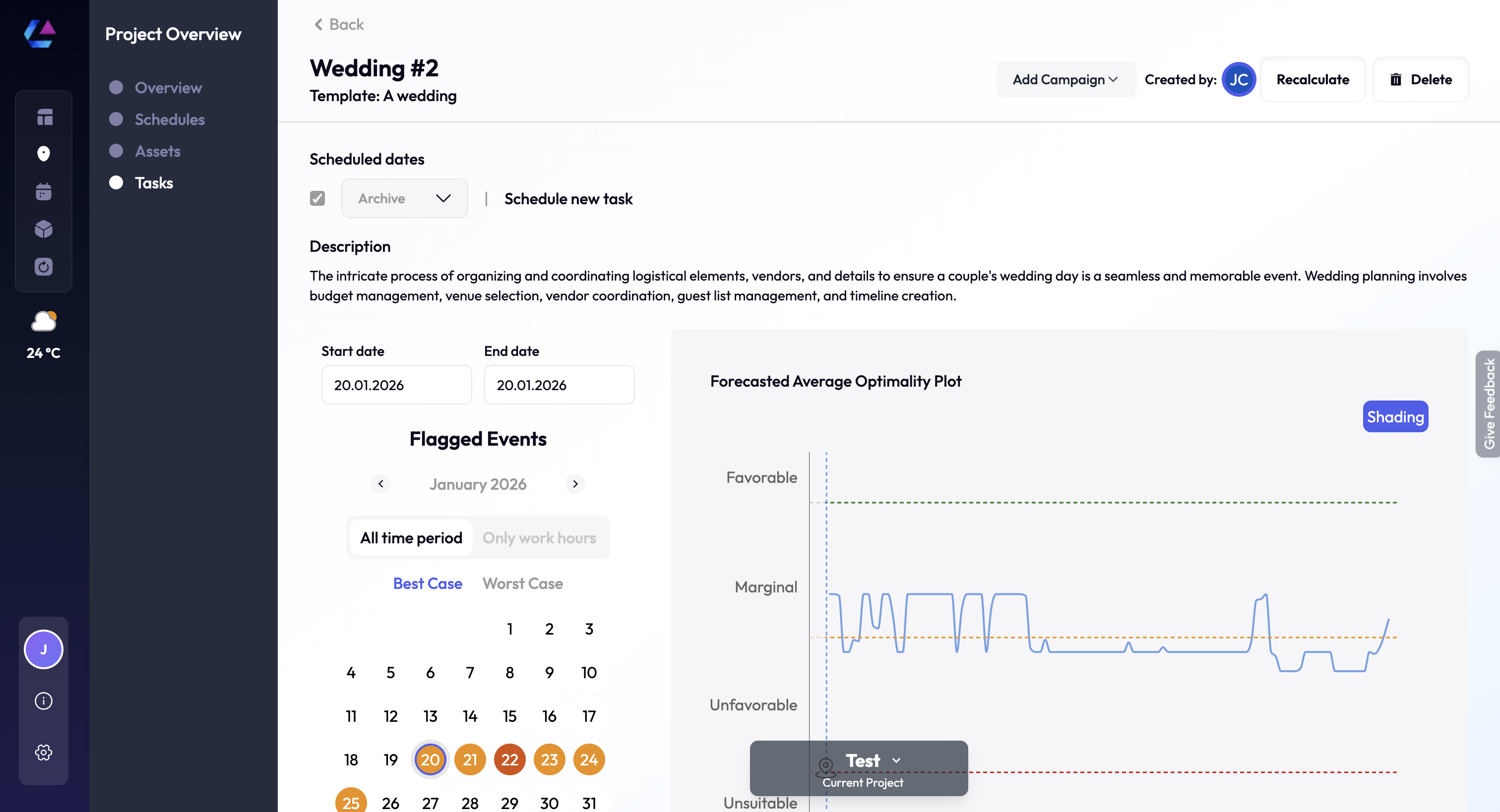Uncheck the scheduled dates checkbox
The image size is (1500, 812).
[x=317, y=198]
